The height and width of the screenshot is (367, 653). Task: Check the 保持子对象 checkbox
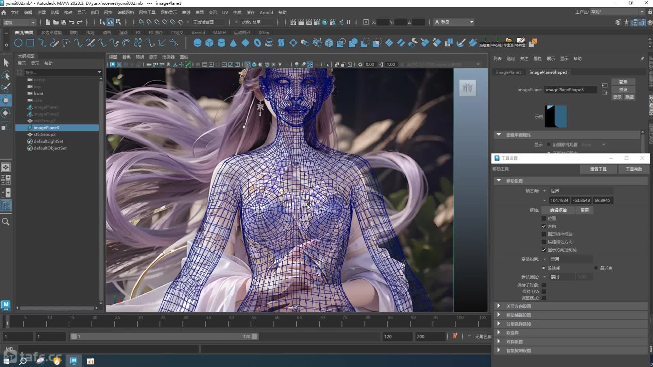tap(544, 285)
